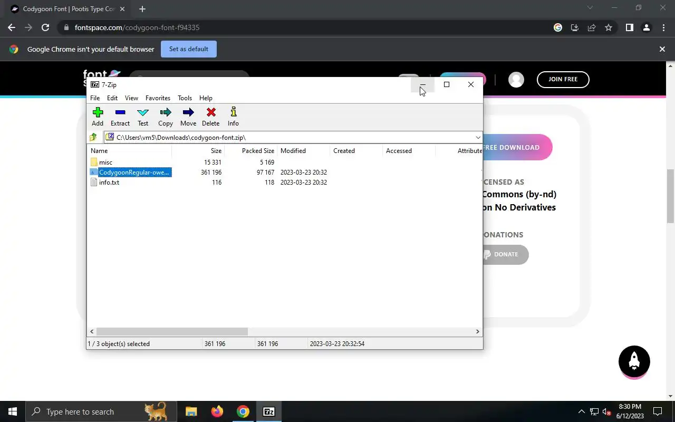Show hidden system tray icons
This screenshot has height=422, width=675.
point(582,411)
